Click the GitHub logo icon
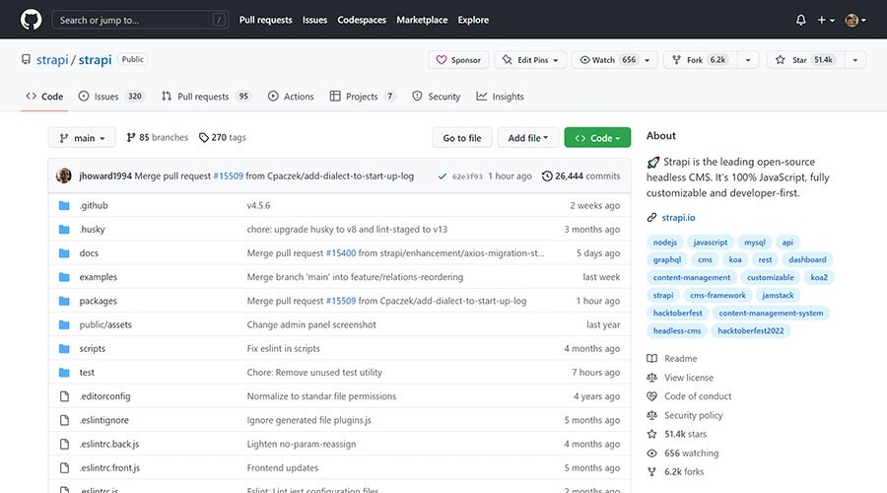This screenshot has width=887, height=493. point(32,20)
